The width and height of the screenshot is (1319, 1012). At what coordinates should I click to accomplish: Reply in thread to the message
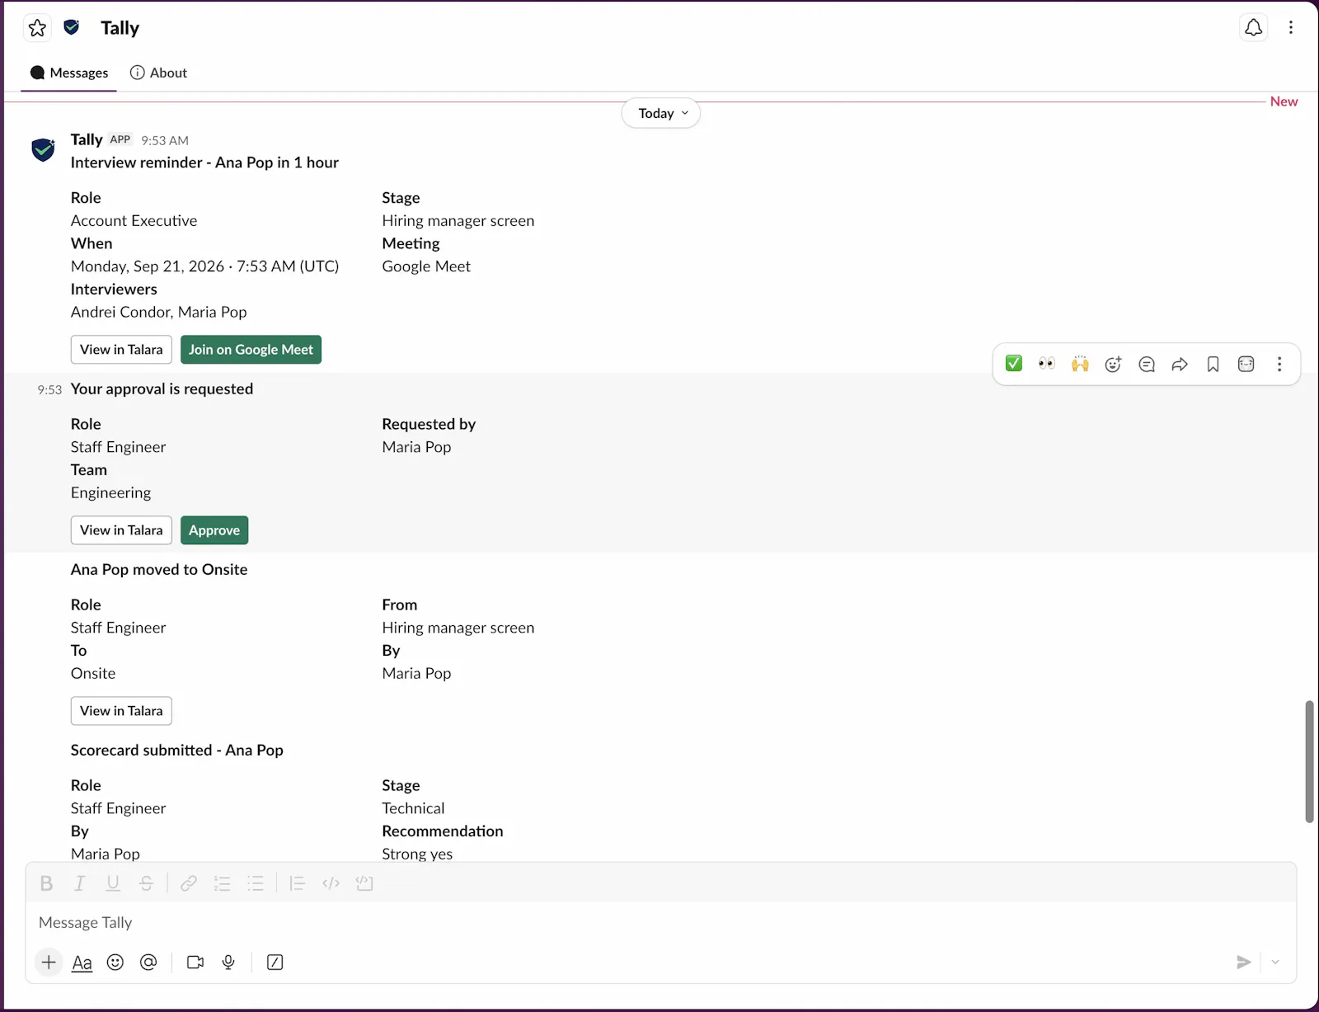(1147, 364)
